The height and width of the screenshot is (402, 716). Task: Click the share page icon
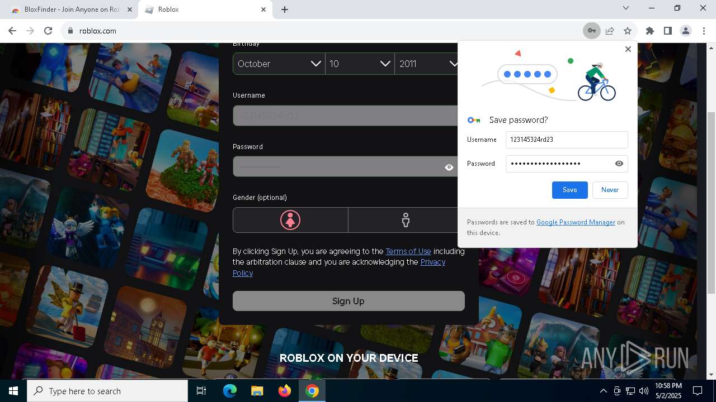tap(610, 31)
